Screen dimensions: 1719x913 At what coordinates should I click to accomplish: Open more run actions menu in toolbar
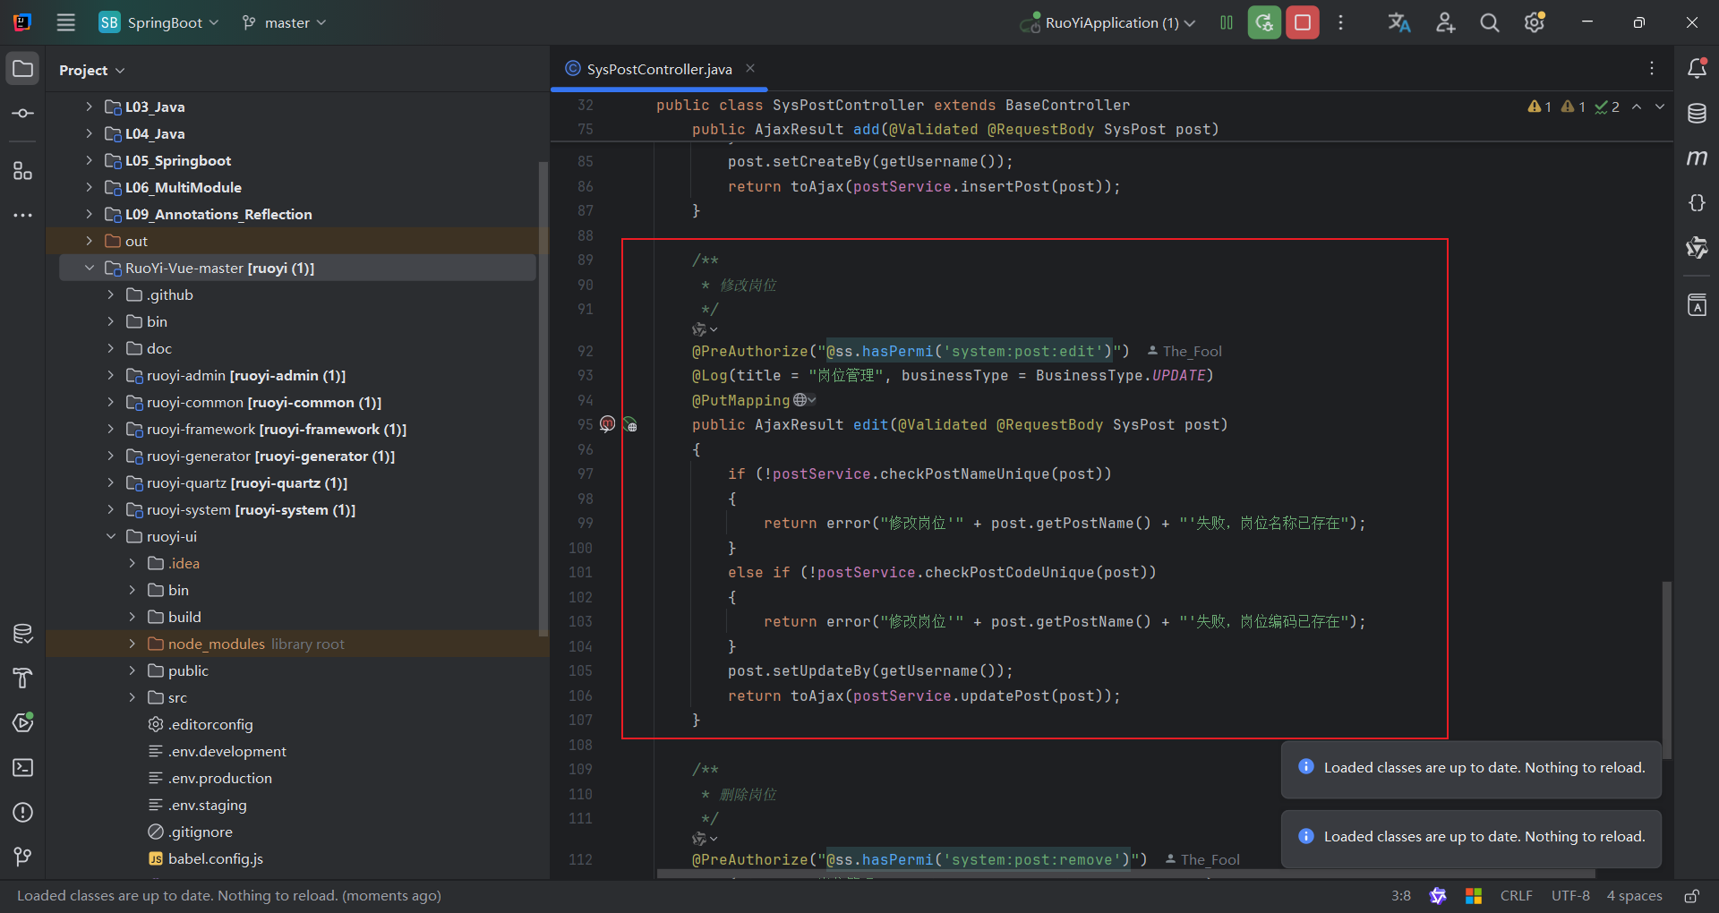click(x=1340, y=22)
